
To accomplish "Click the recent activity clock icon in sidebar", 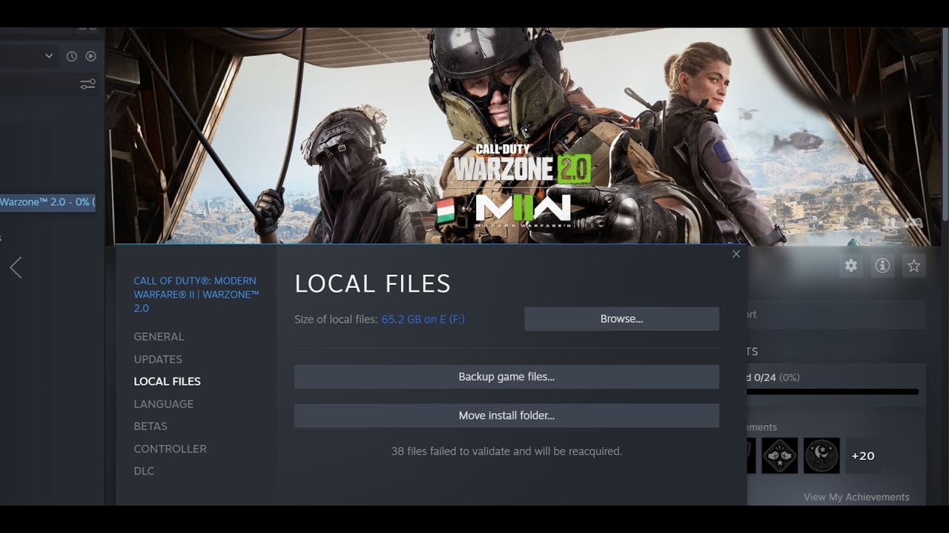I will click(72, 56).
